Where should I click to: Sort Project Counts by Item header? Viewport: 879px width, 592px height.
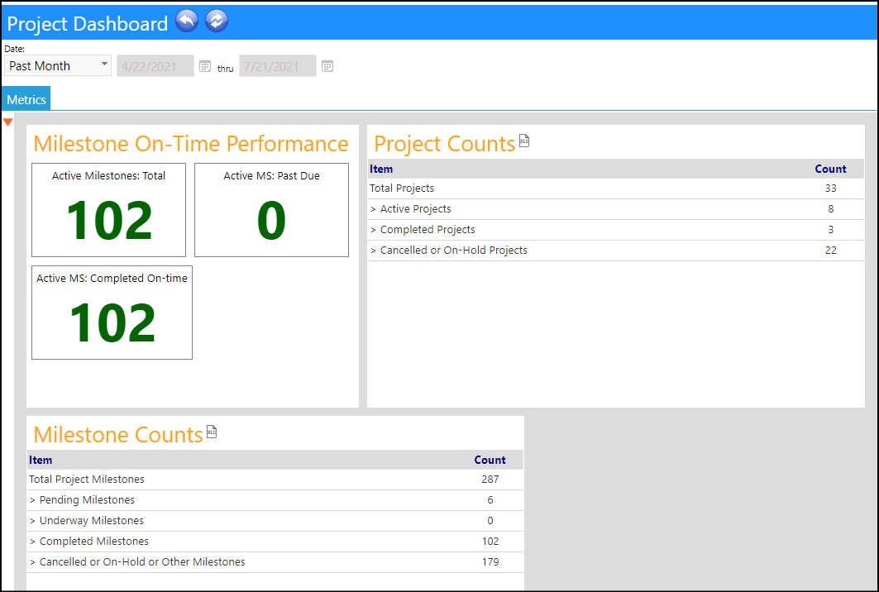tap(381, 169)
